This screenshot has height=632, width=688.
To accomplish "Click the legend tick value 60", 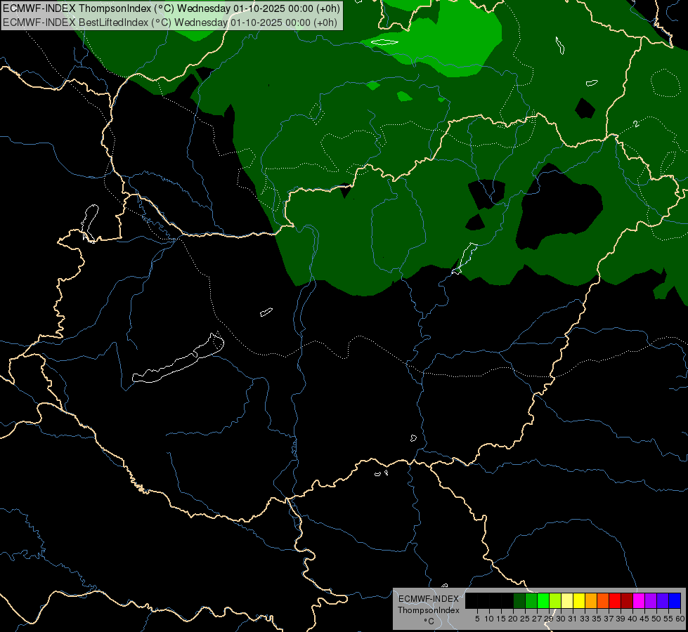I will click(x=680, y=619).
